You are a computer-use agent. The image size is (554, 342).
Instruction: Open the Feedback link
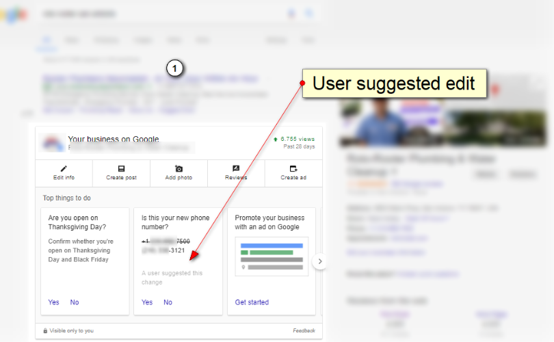pos(304,330)
